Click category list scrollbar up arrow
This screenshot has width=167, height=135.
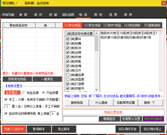[96, 33]
